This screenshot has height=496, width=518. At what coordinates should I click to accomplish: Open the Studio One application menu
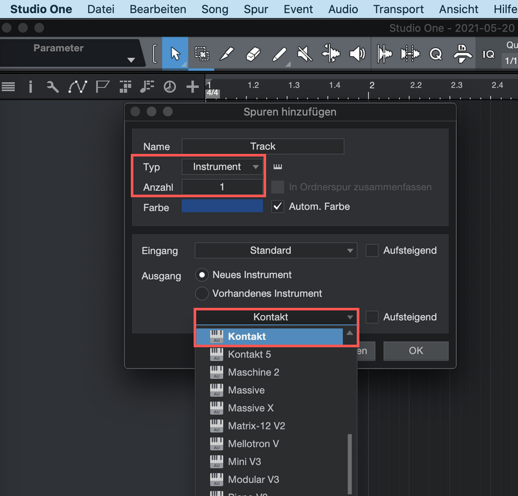(41, 9)
